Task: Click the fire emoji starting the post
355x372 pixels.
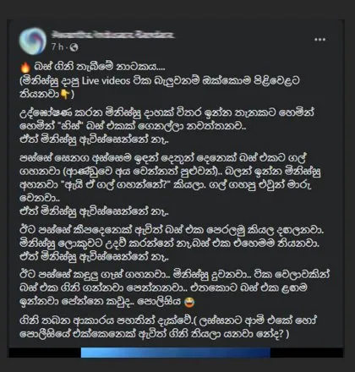Action: tap(25, 67)
